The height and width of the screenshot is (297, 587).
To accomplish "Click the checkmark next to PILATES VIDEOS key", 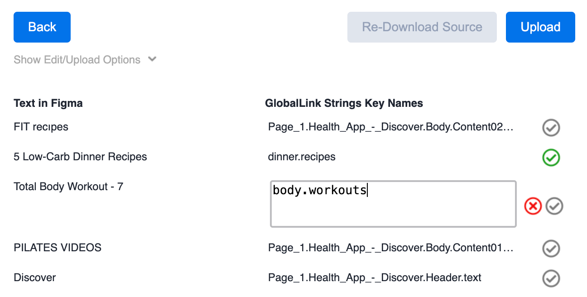I will 551,249.
